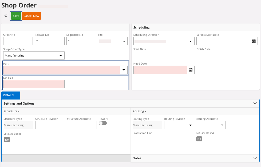Switch to the DETAILS tab
Image resolution: width=261 pixels, height=167 pixels.
point(11,96)
